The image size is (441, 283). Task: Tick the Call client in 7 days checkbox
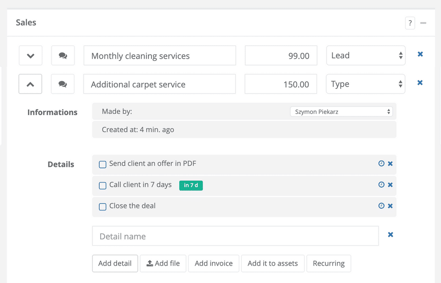click(103, 186)
